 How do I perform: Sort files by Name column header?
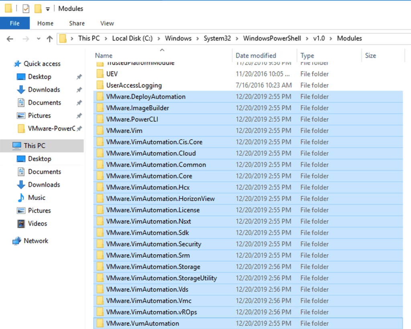tap(104, 56)
